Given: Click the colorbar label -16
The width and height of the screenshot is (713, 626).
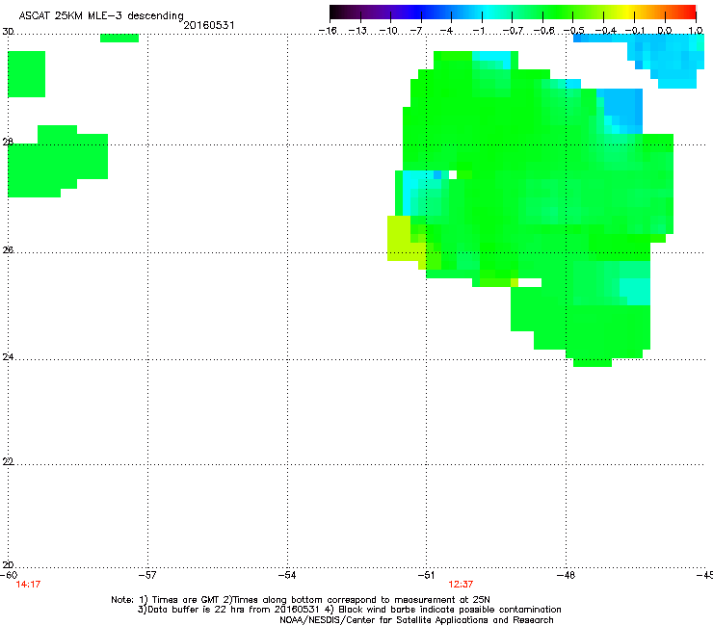Looking at the screenshot, I should tap(328, 31).
